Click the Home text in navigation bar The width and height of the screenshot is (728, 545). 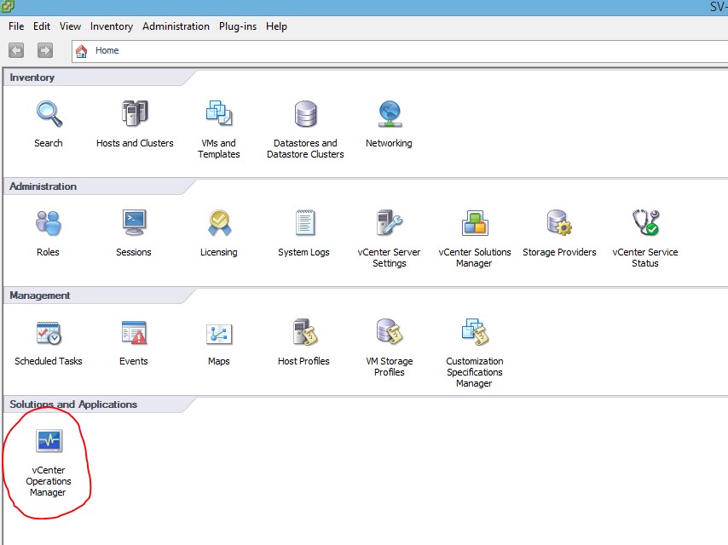pyautogui.click(x=107, y=50)
